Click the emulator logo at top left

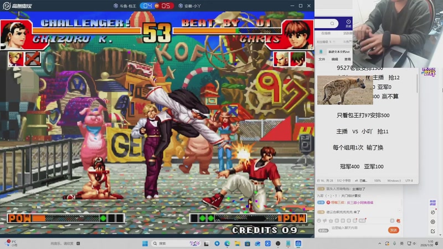click(17, 6)
